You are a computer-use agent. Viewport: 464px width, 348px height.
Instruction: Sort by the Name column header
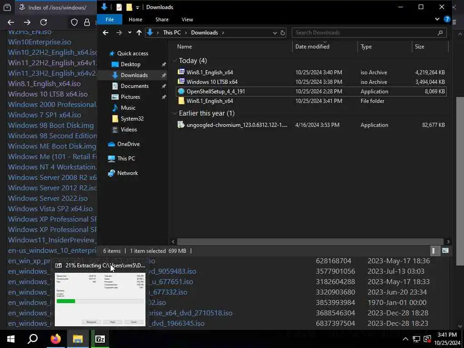tap(184, 47)
